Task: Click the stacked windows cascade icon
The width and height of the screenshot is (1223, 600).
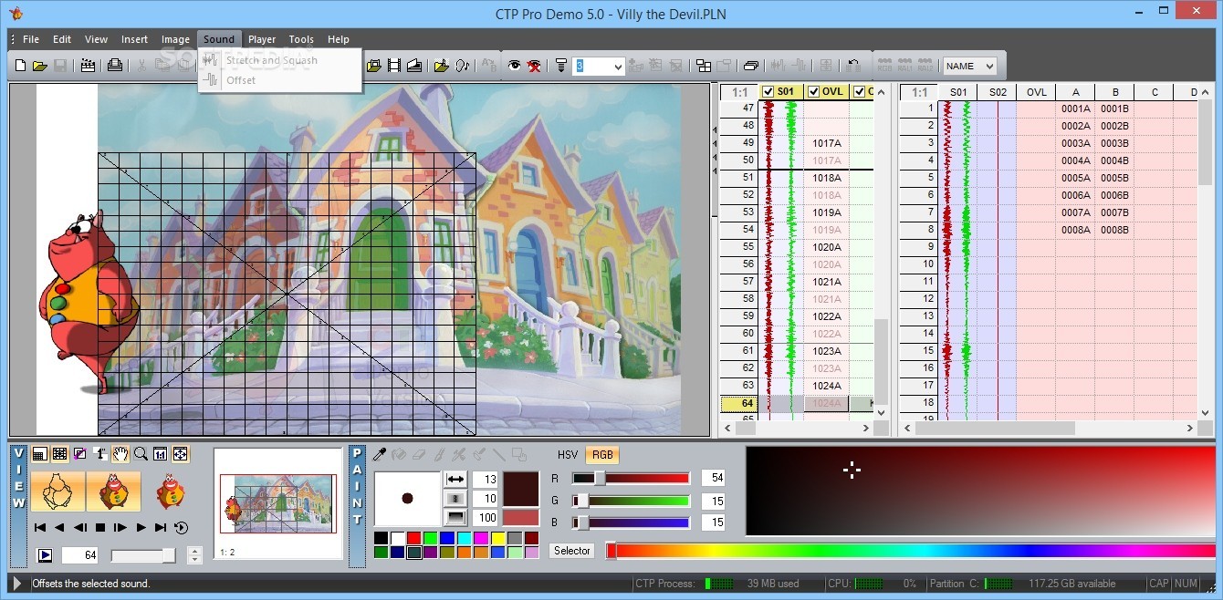Action: pyautogui.click(x=751, y=66)
